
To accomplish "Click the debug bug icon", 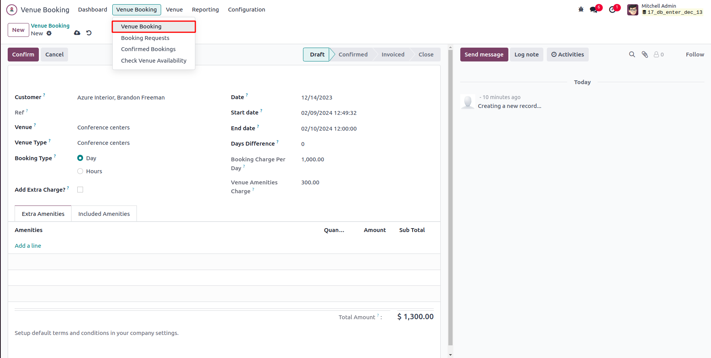I will point(581,10).
